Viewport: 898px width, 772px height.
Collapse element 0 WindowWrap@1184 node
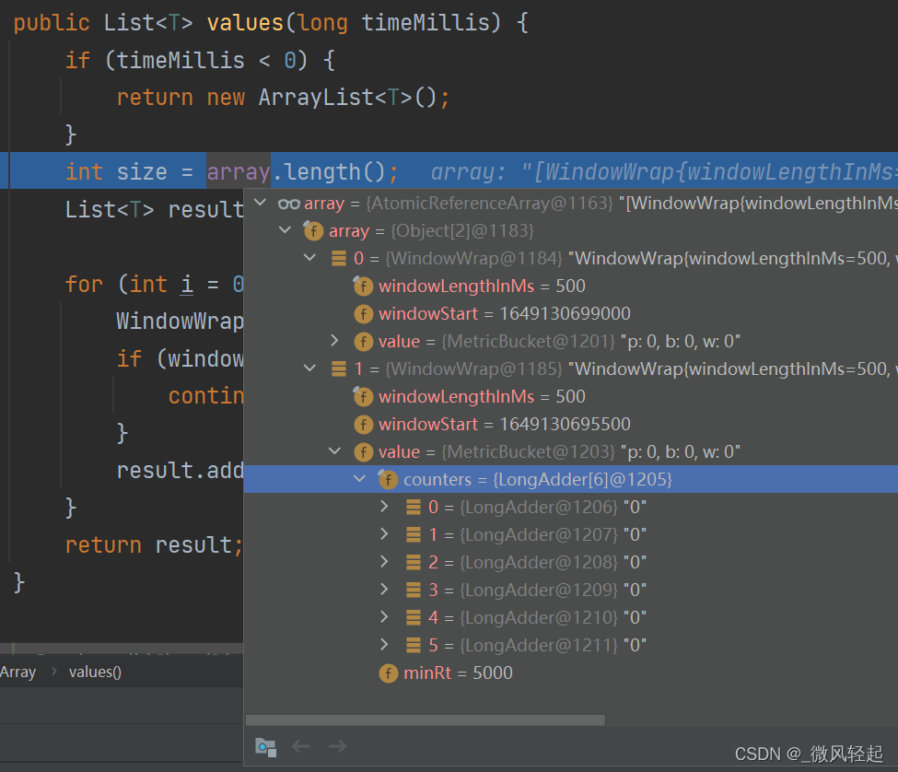pos(309,258)
